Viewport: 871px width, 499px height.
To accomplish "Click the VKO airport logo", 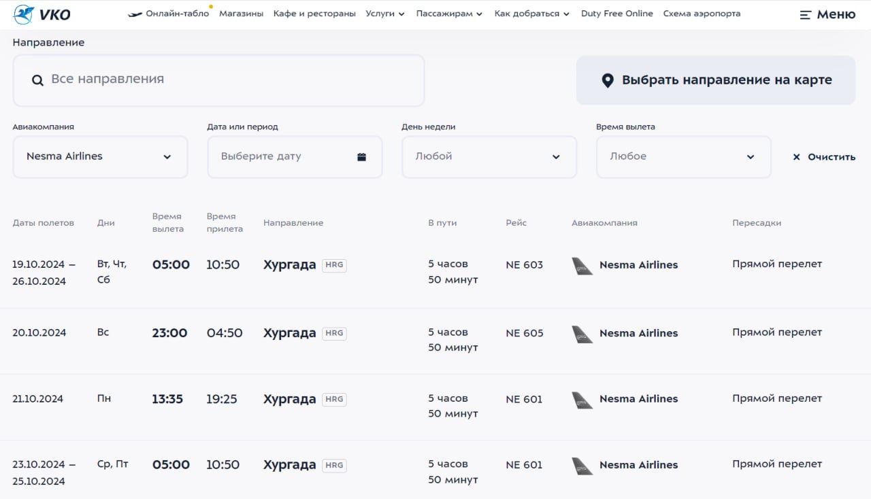I will click(x=42, y=14).
